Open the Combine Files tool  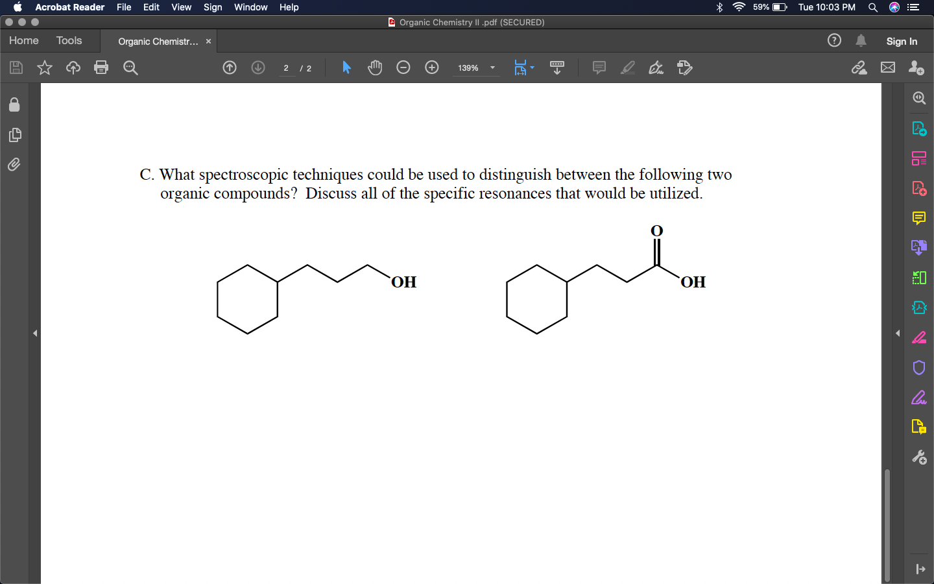[918, 247]
